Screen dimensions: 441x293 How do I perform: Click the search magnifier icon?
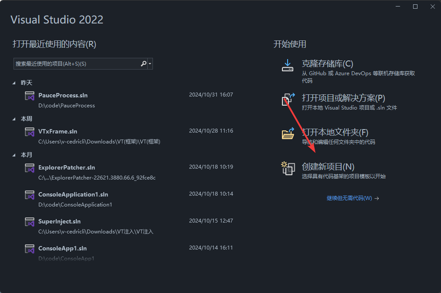point(143,64)
